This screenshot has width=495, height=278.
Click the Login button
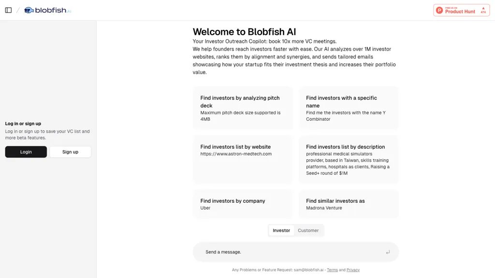tap(26, 152)
